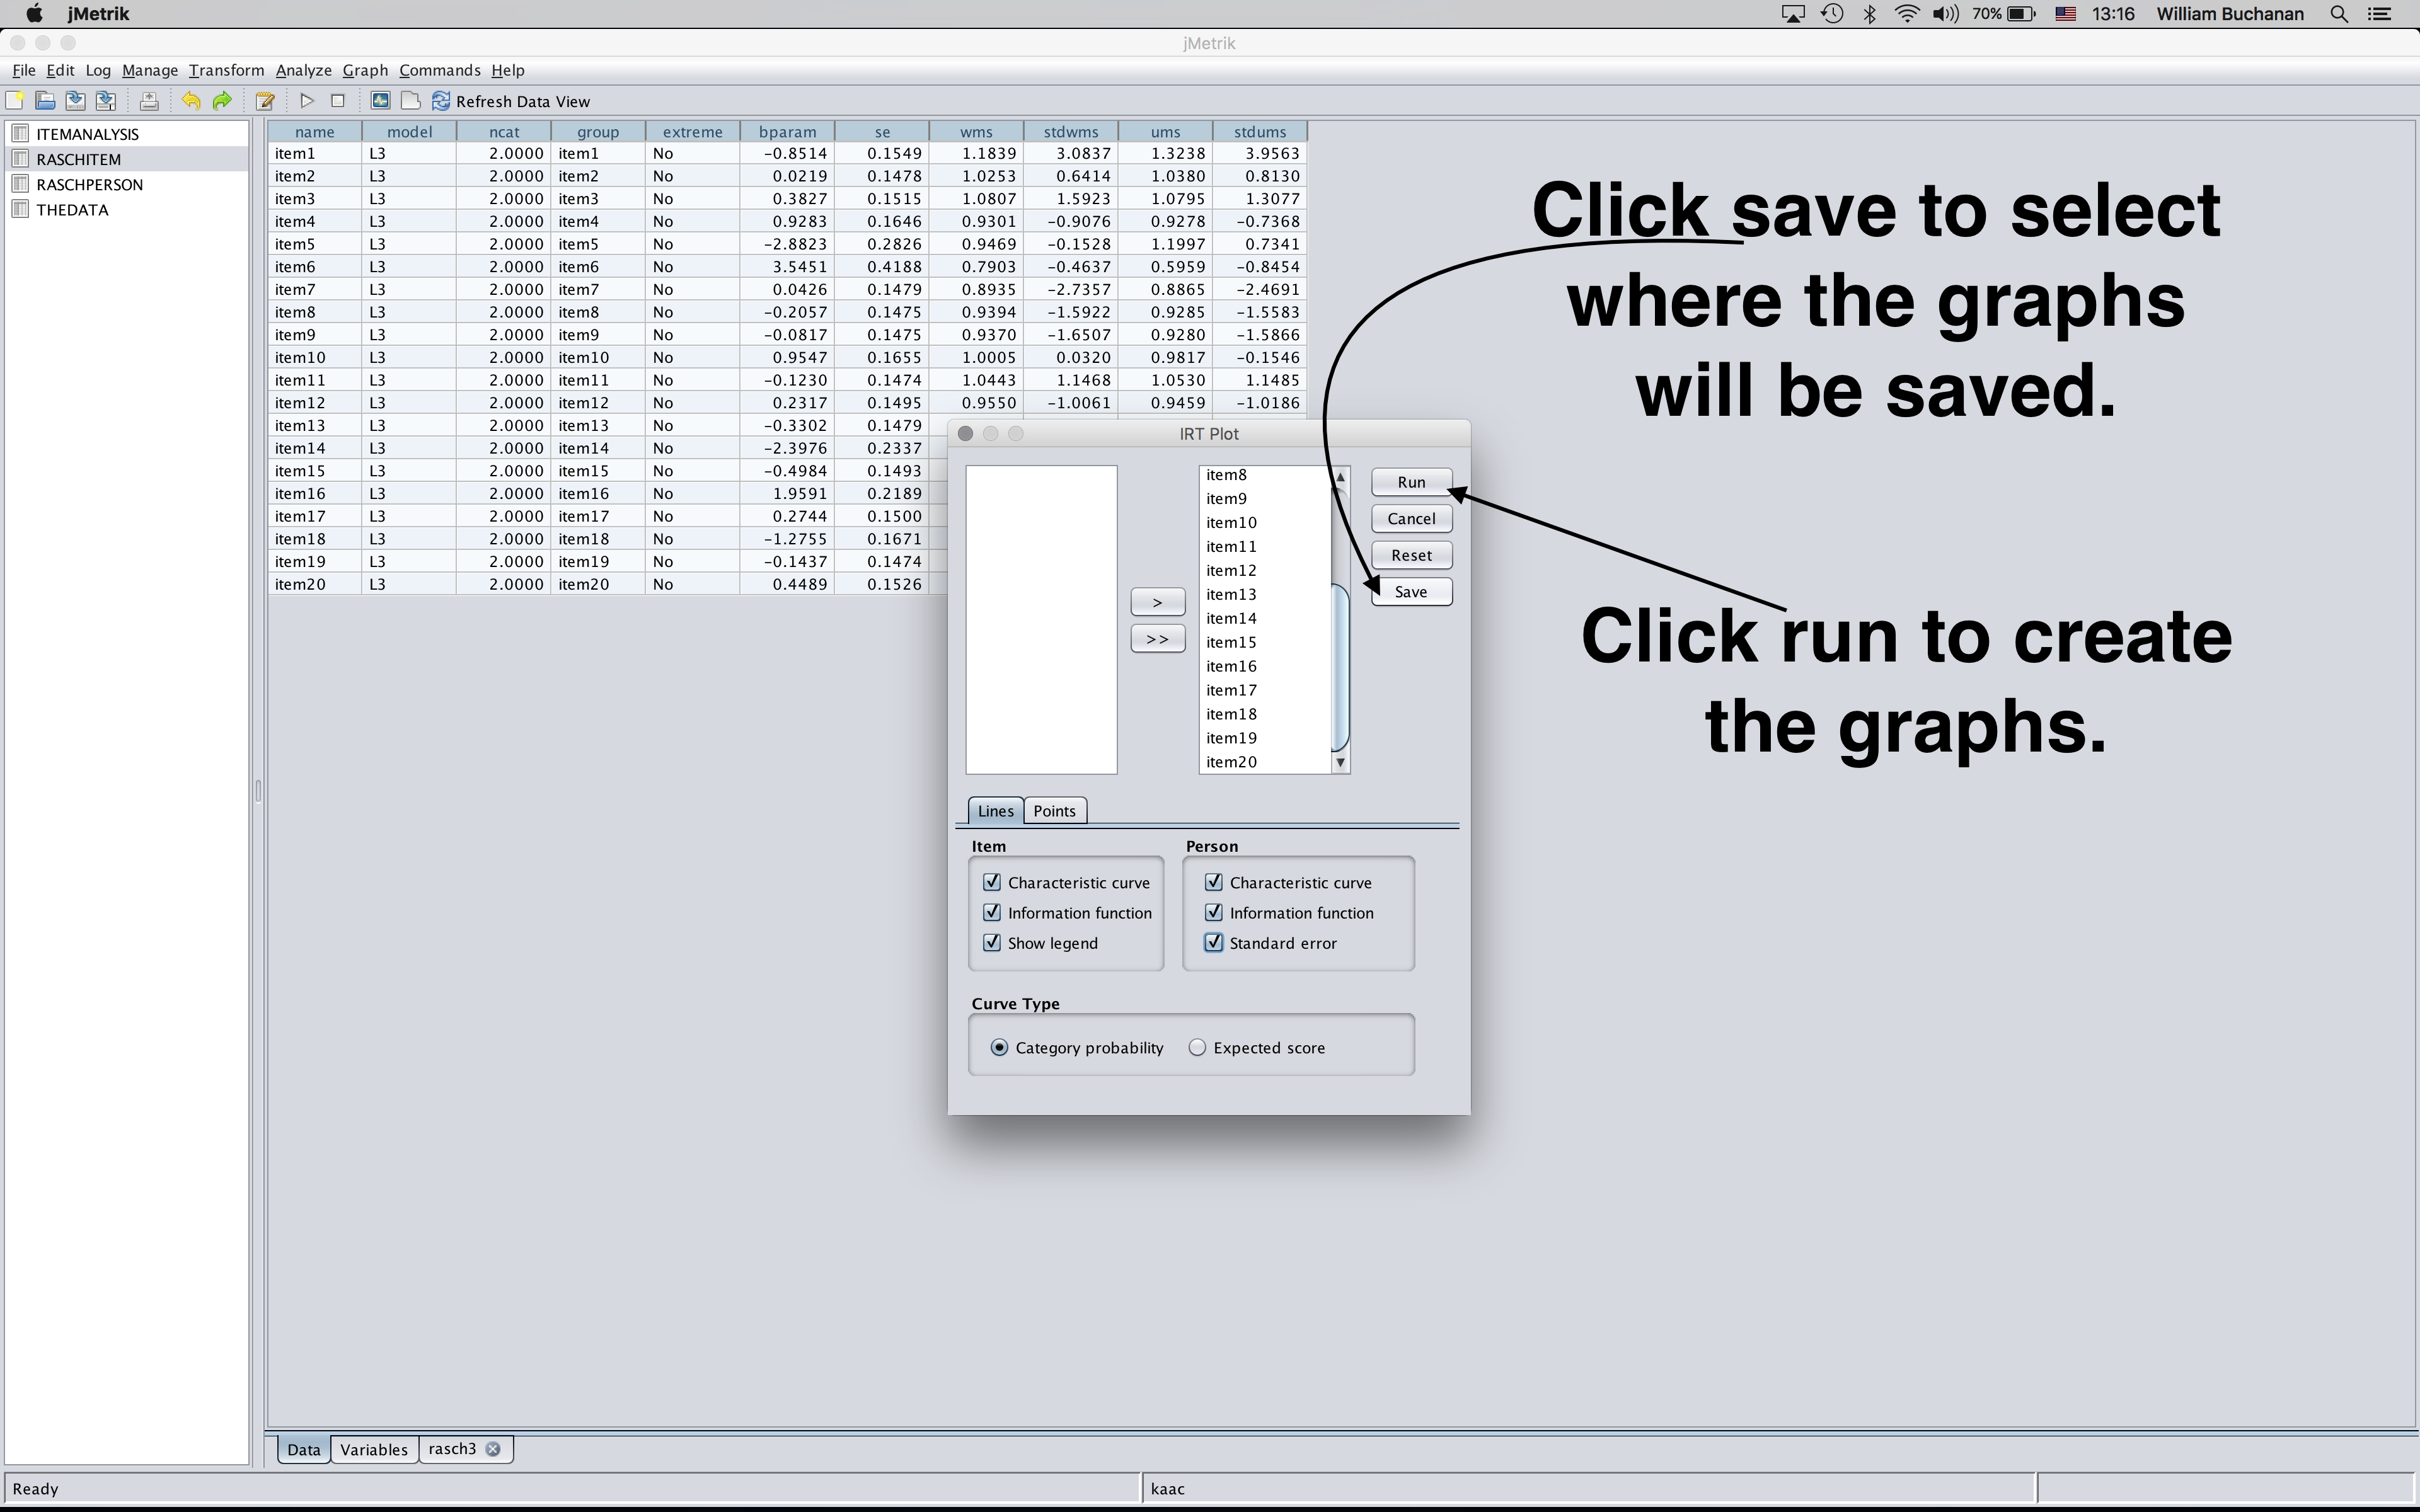
Task: Open the Help menu
Action: (x=507, y=70)
